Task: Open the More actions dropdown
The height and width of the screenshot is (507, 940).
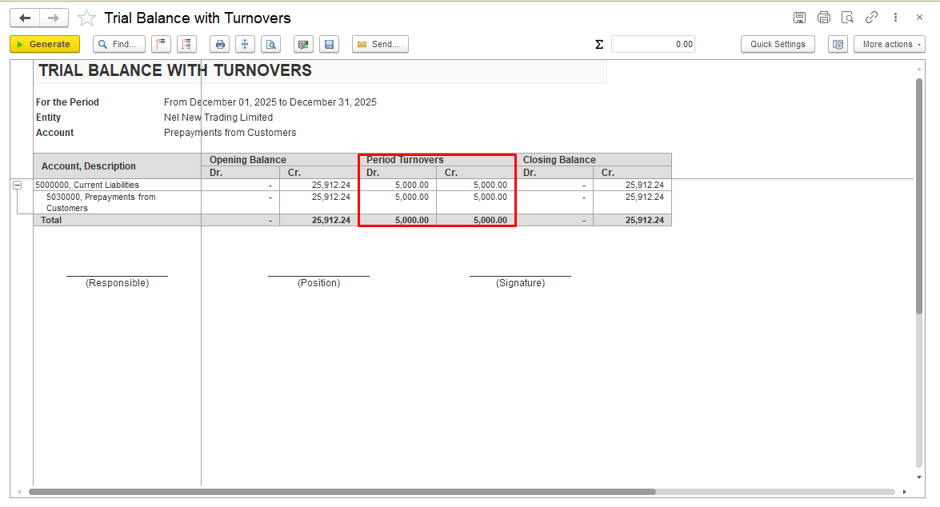Action: tap(890, 44)
